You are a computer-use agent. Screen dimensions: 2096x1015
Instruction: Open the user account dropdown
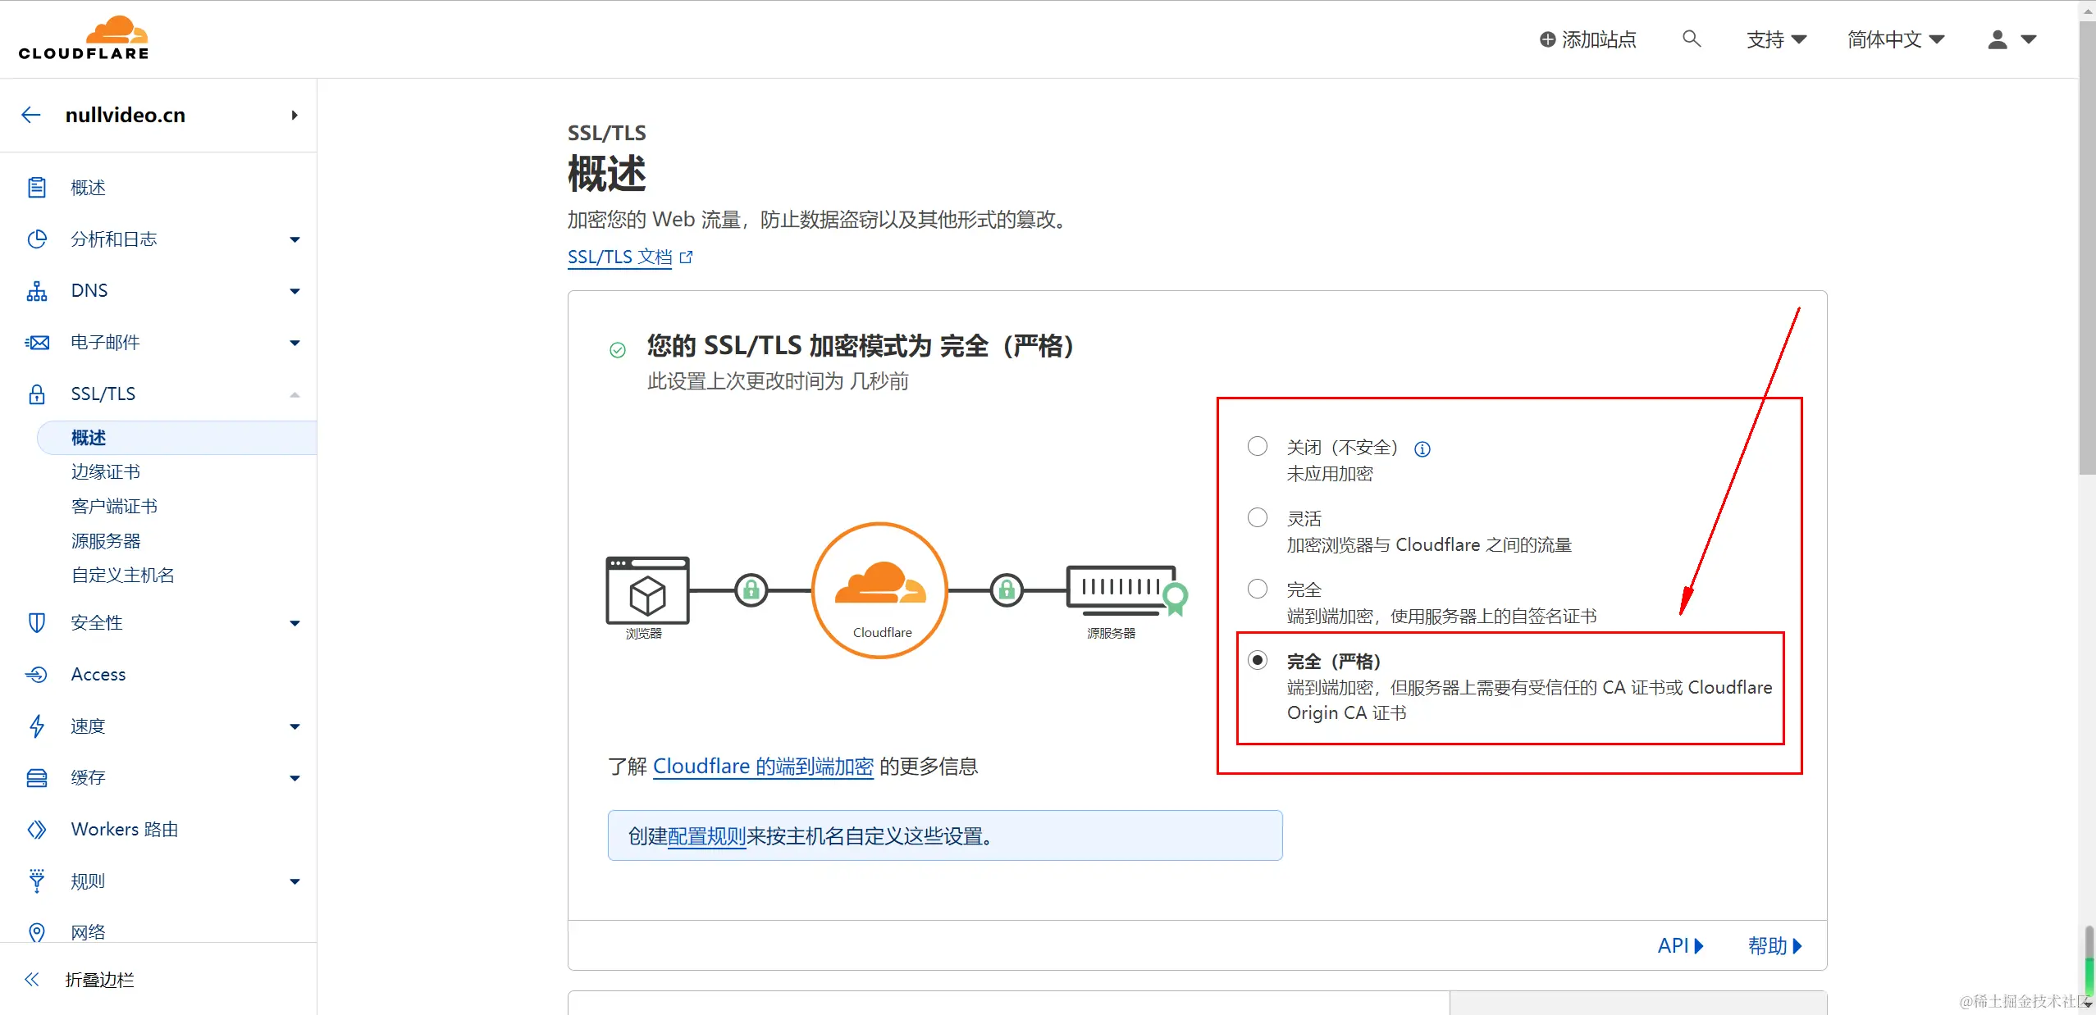pos(2012,39)
